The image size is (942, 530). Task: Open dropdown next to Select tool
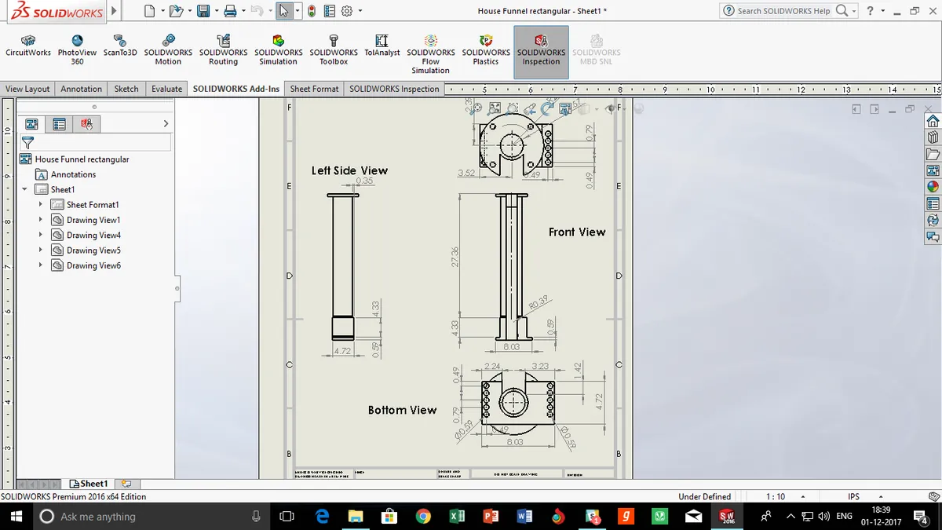[x=297, y=12]
